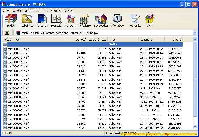The height and width of the screenshot is (137, 199).
Task: Click file icon of com 000010.wmf
Action: click(x=5, y=88)
